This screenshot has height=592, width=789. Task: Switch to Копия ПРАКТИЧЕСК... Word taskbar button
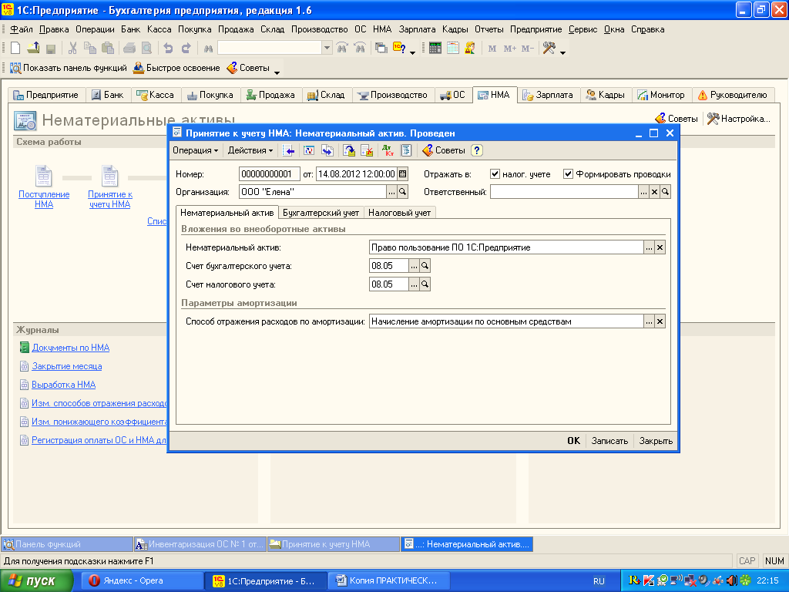tap(388, 581)
